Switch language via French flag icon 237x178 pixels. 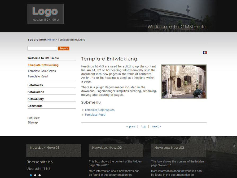click(204, 53)
